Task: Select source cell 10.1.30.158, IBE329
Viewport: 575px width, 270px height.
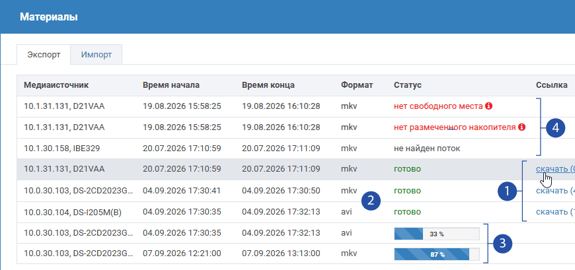Action: (62, 149)
